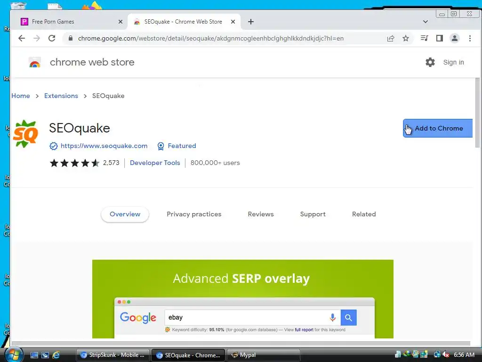Toggle the side panel icon
The width and height of the screenshot is (482, 362).
tap(440, 38)
